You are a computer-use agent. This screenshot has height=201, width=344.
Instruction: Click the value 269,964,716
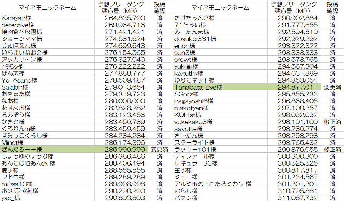pyautogui.click(x=125, y=25)
